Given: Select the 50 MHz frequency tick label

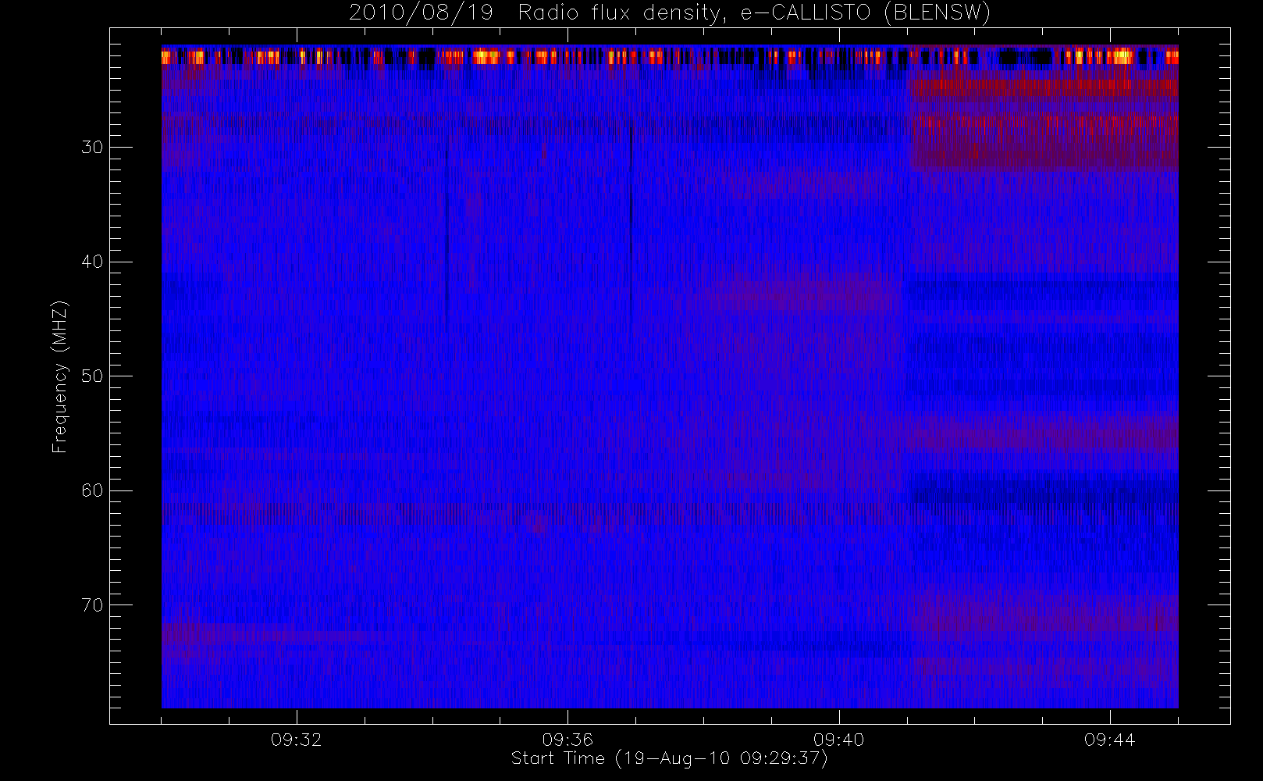Looking at the screenshot, I should (92, 376).
